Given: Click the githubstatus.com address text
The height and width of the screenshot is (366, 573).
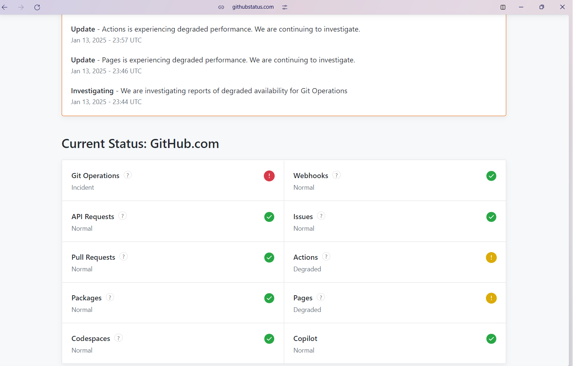Looking at the screenshot, I should pos(253,7).
